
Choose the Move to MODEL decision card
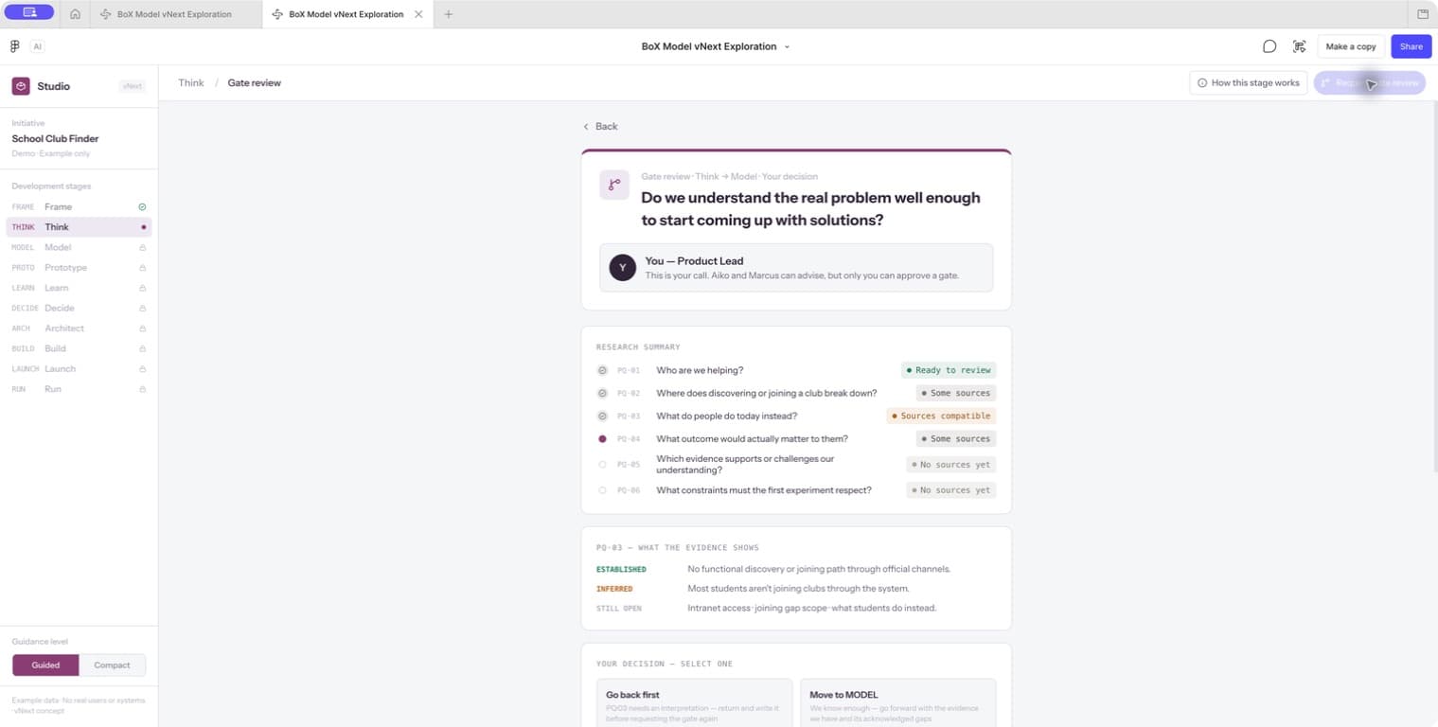point(897,702)
